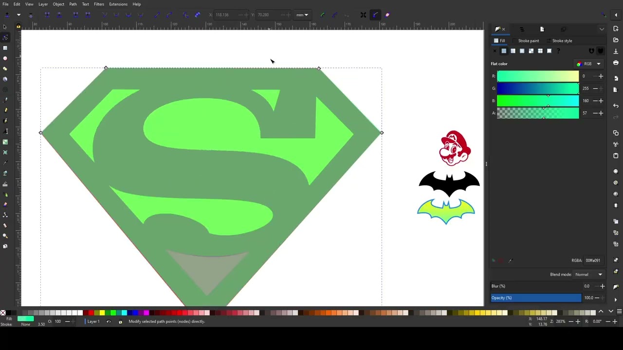Increase the A alpha value
This screenshot has height=350, width=623.
(601, 113)
